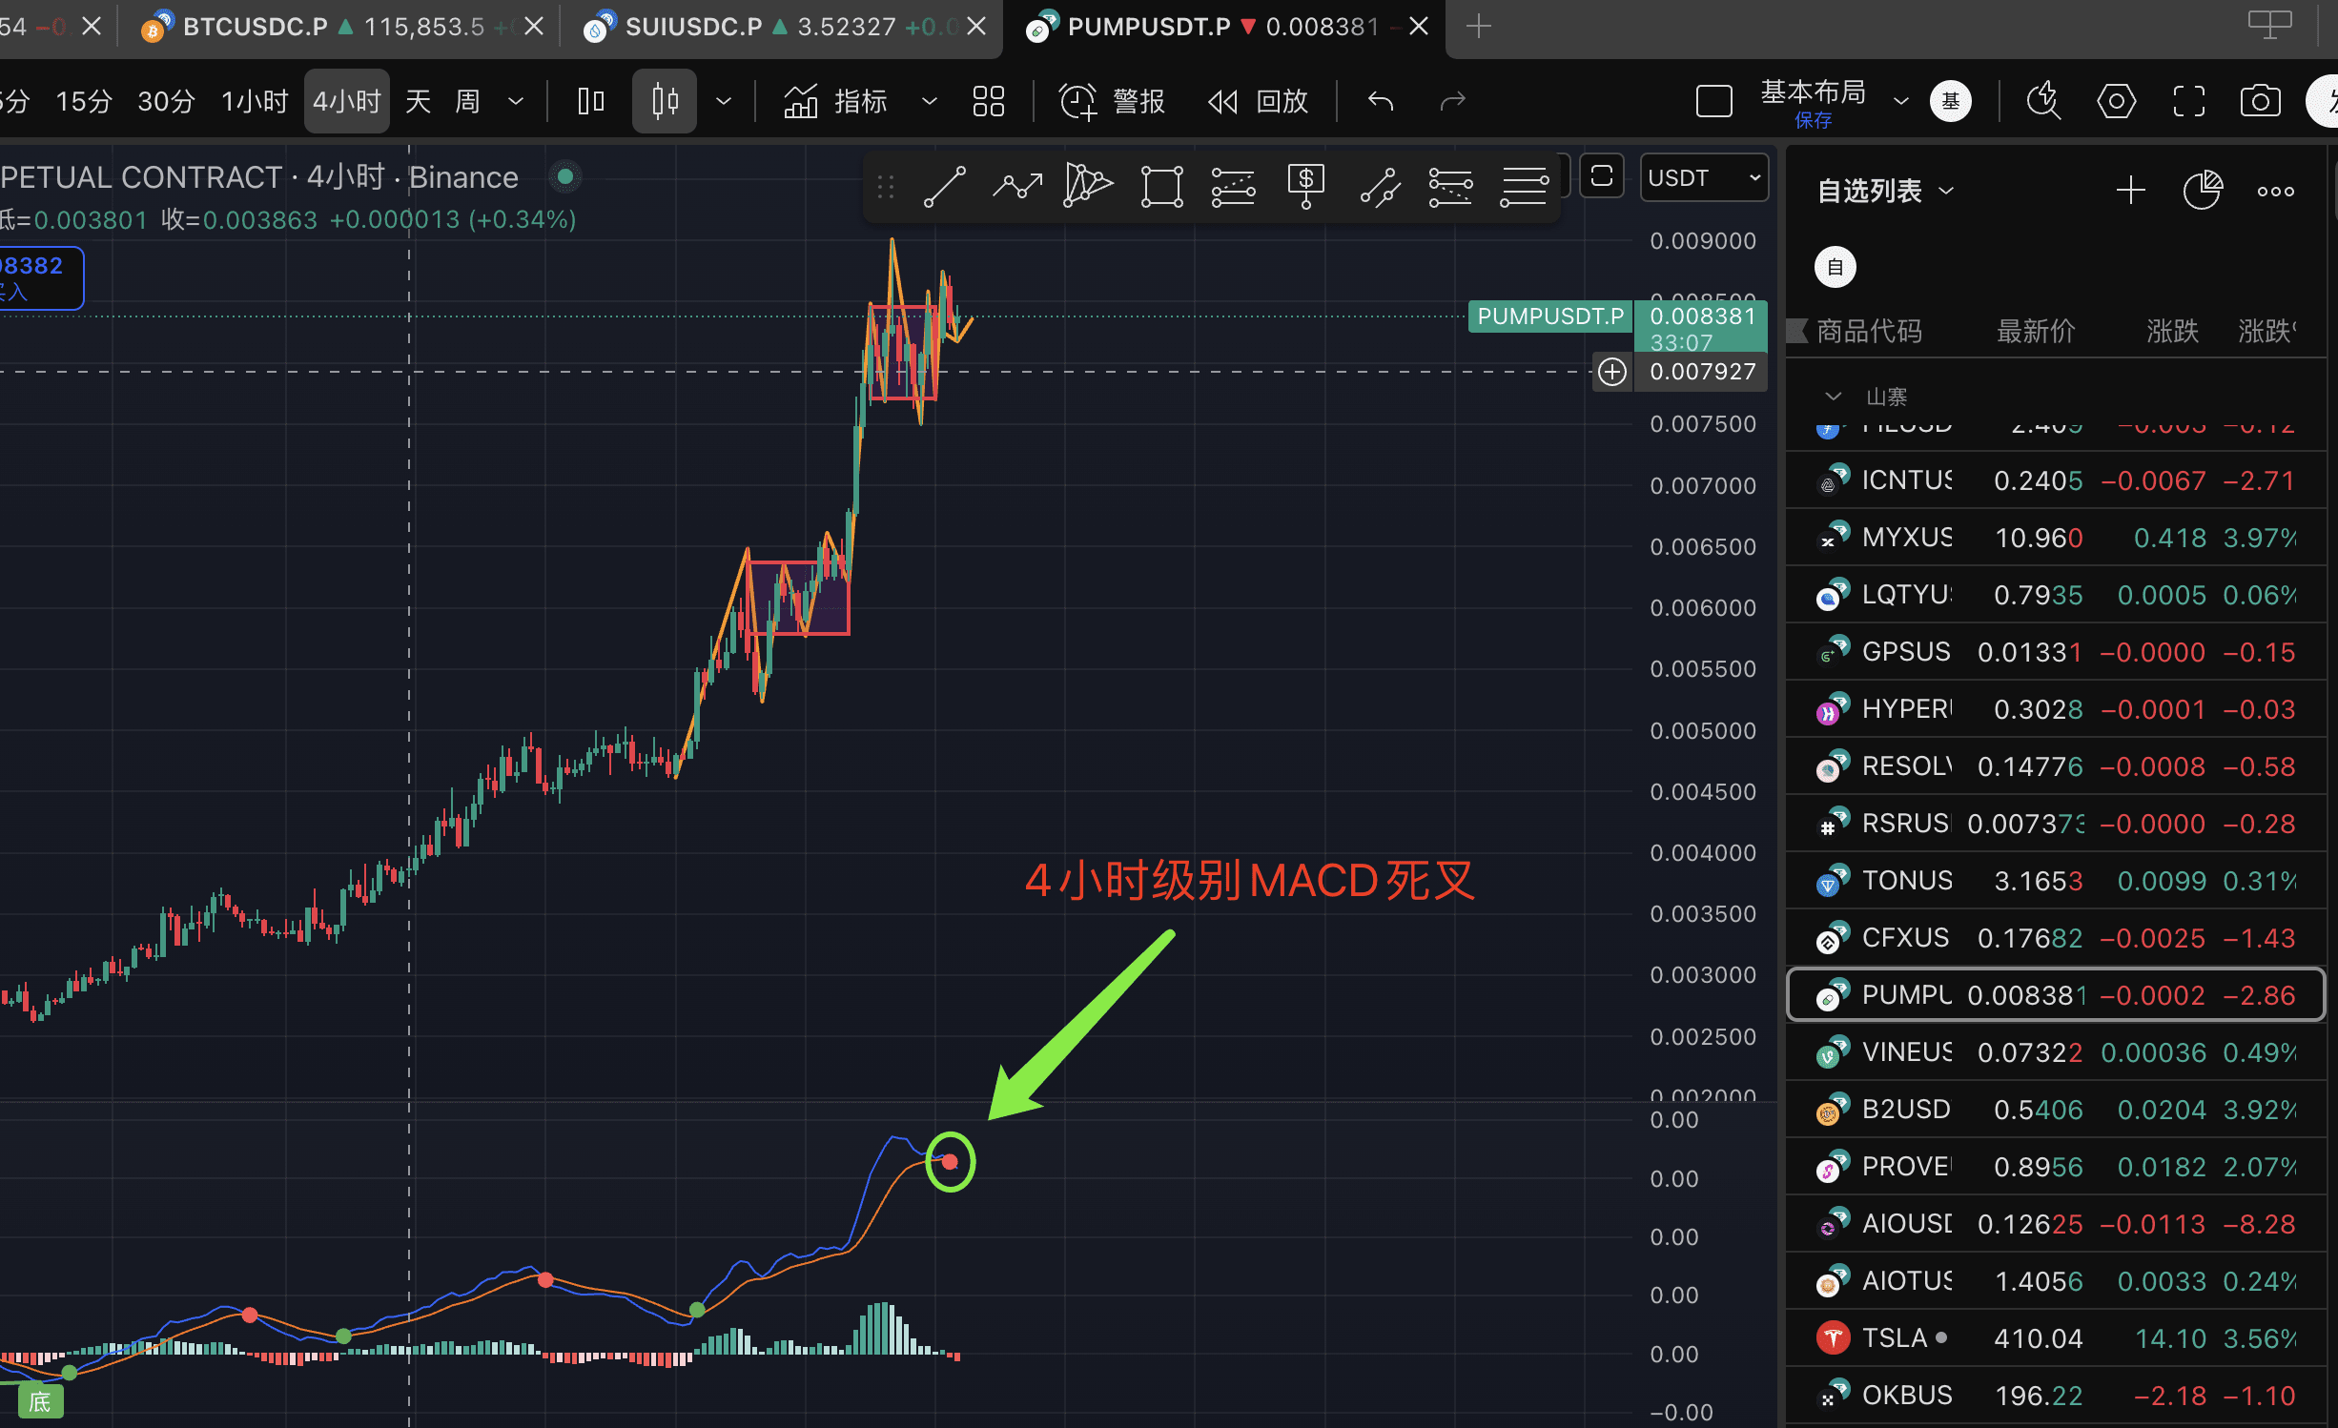
Task: Select the 30分 timeframe
Action: pos(166,101)
